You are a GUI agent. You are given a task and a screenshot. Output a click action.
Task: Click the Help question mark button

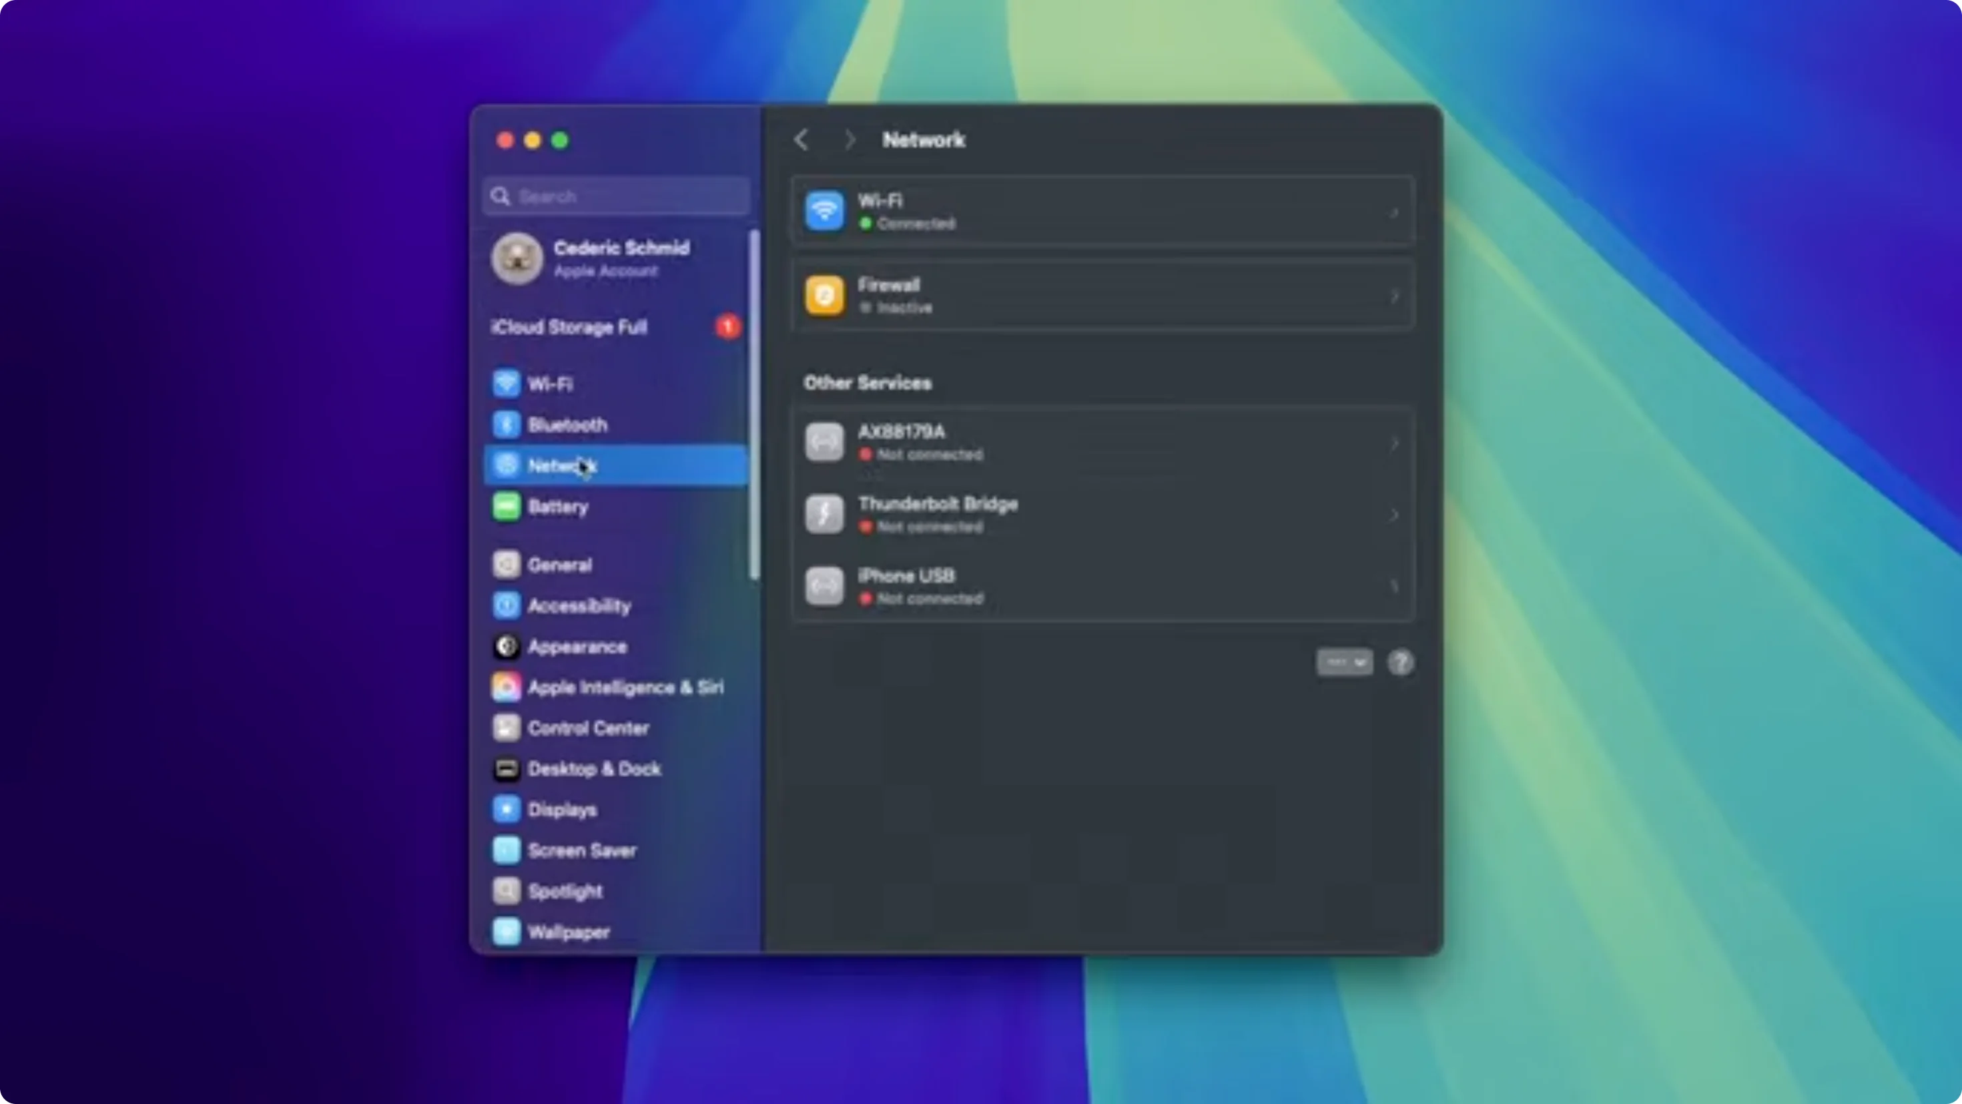[x=1401, y=663]
